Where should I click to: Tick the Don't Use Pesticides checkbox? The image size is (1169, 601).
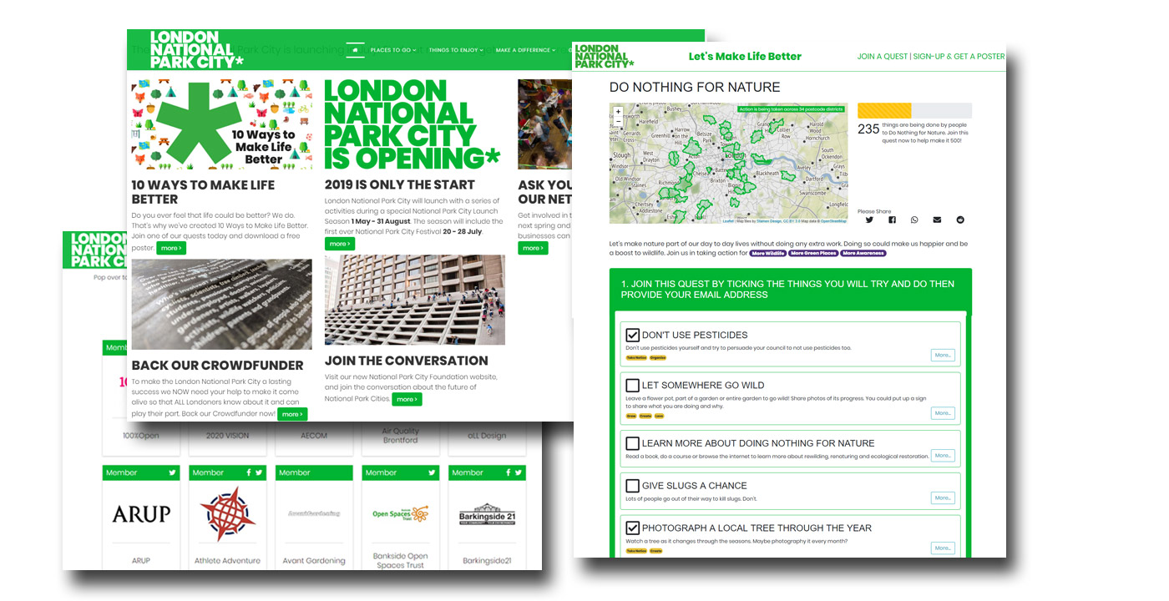pyautogui.click(x=632, y=335)
